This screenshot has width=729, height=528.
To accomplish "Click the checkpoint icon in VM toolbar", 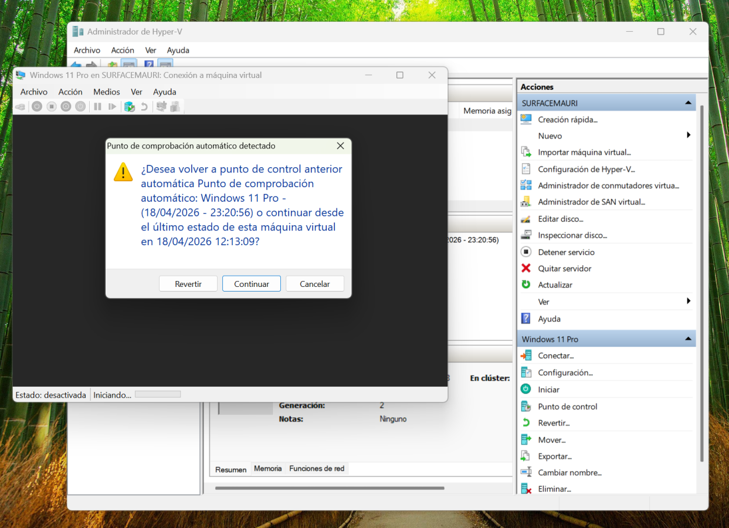I will coord(130,106).
